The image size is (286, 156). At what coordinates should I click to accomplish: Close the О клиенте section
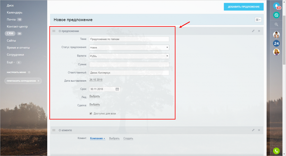point(259,130)
